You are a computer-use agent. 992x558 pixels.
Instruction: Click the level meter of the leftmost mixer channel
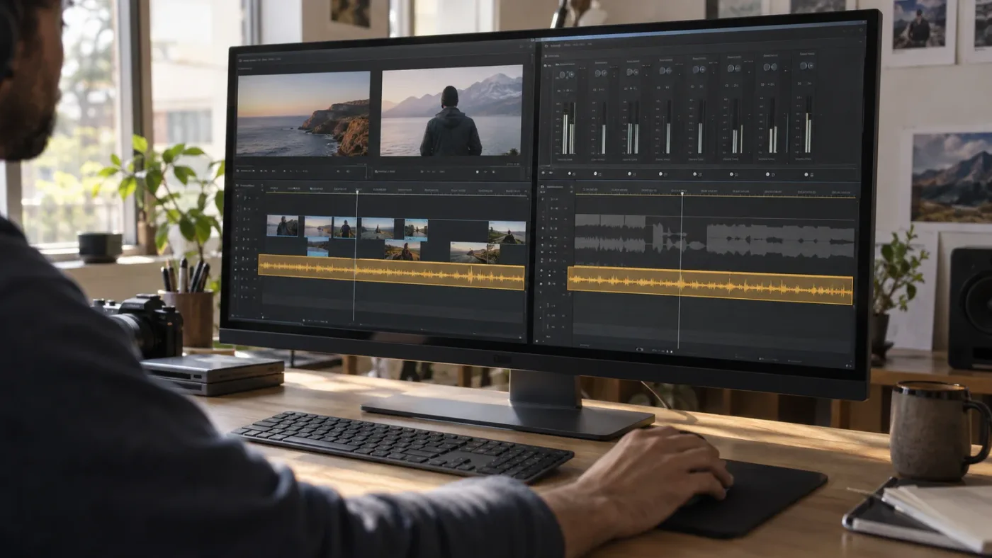coord(569,128)
